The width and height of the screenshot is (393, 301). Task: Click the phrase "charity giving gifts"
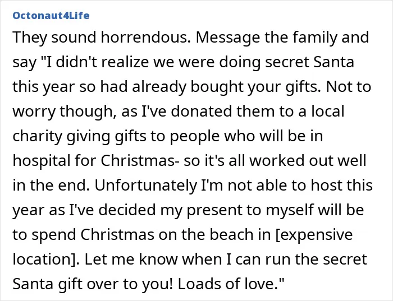click(79, 136)
